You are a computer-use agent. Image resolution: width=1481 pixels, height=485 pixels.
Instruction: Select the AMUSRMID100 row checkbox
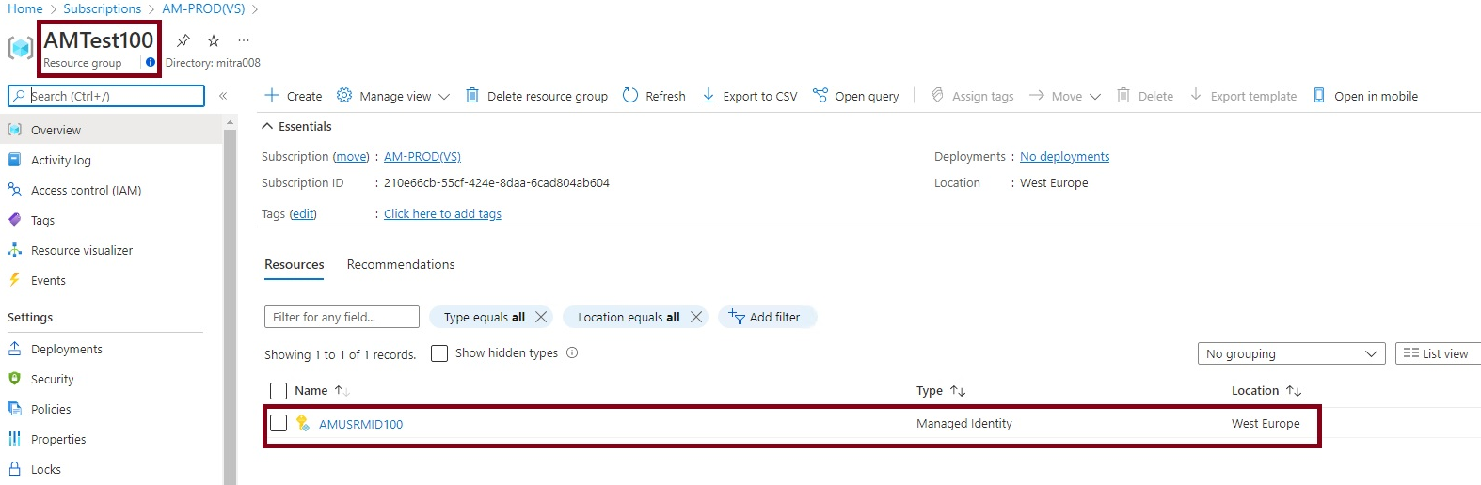279,423
